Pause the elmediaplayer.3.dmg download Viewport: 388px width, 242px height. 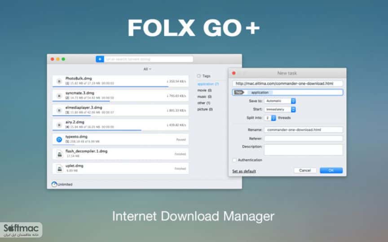(x=59, y=110)
